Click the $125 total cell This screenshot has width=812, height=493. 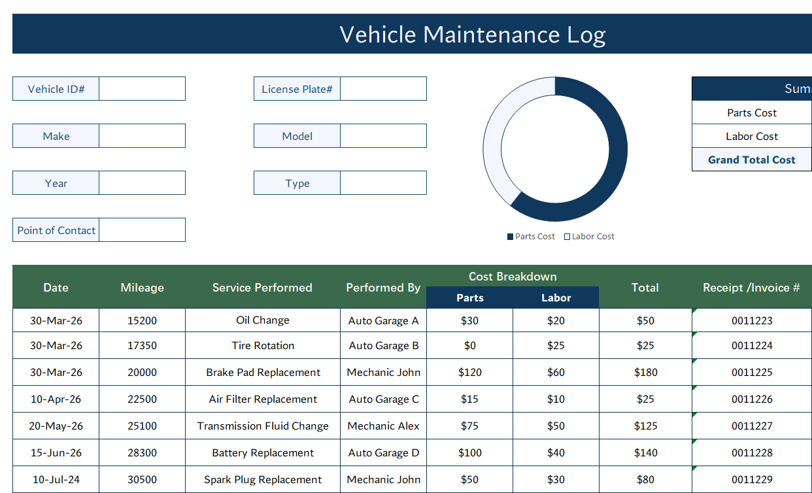click(x=645, y=426)
